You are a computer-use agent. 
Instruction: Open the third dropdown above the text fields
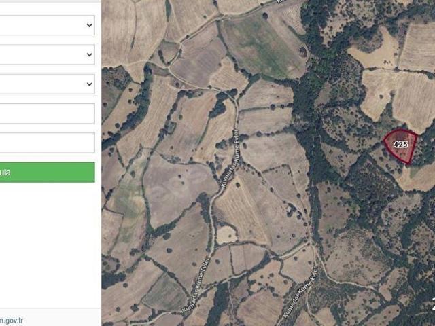click(x=47, y=84)
